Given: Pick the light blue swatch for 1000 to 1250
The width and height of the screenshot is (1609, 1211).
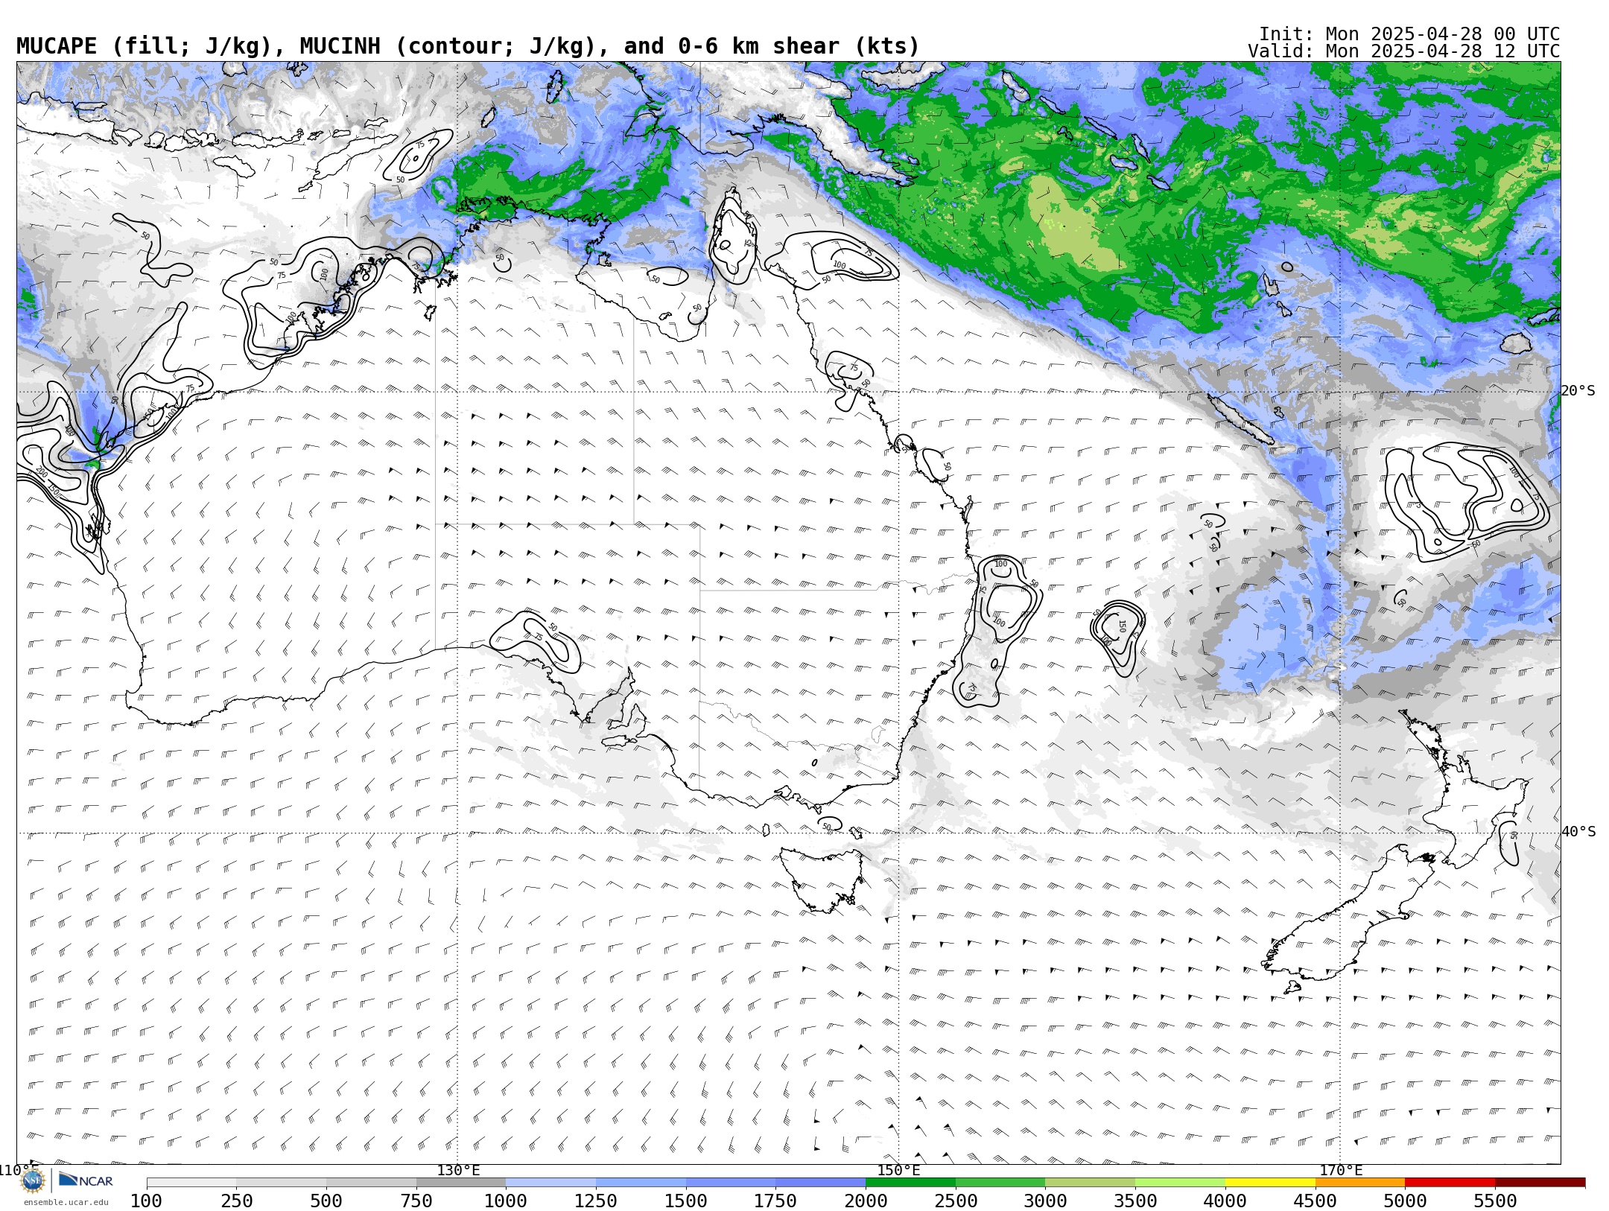Looking at the screenshot, I should point(550,1183).
